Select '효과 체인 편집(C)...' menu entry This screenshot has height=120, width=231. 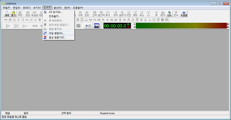(x=58, y=25)
